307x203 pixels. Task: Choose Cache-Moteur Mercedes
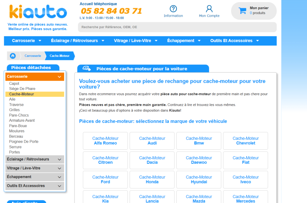click(x=246, y=197)
